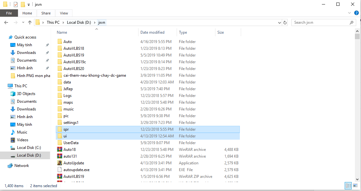Image resolution: width=361 pixels, height=191 pixels.
Task: Select the AutoVLBS19 folder
Action: 148,55
